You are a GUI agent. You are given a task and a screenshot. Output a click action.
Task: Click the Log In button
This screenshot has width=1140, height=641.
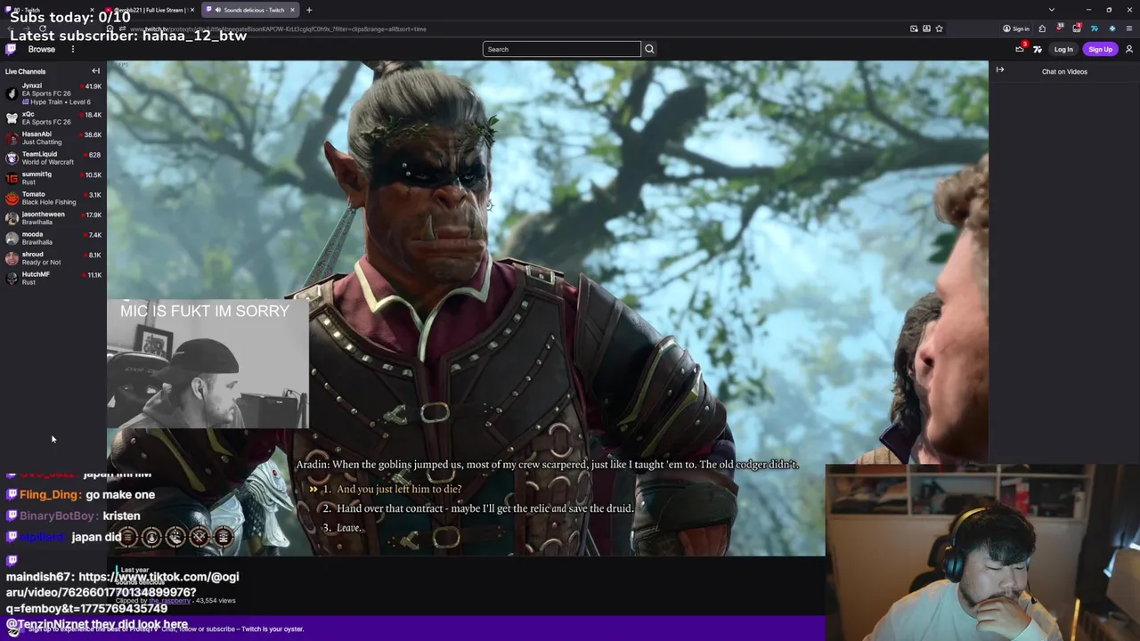[1063, 49]
